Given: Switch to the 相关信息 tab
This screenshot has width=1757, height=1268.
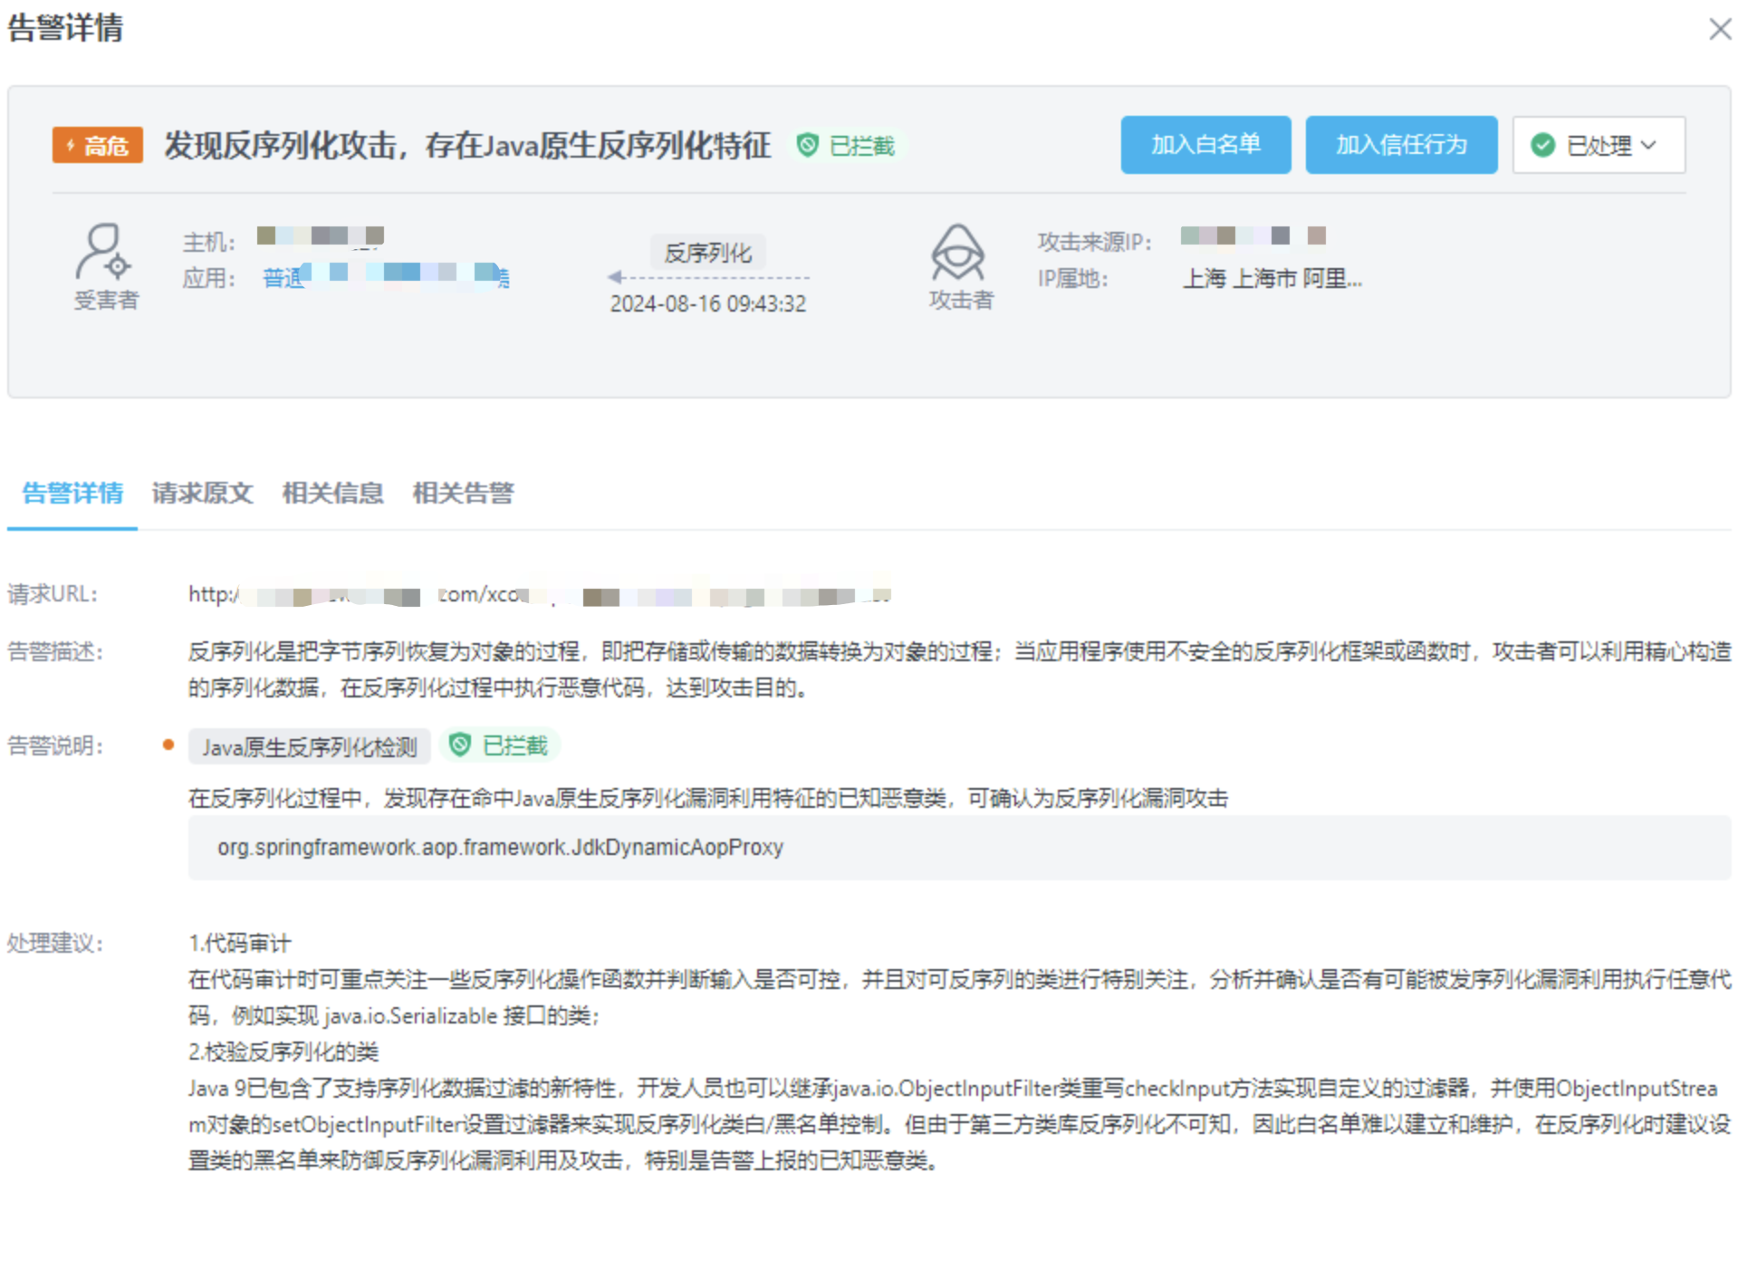Looking at the screenshot, I should pos(333,493).
